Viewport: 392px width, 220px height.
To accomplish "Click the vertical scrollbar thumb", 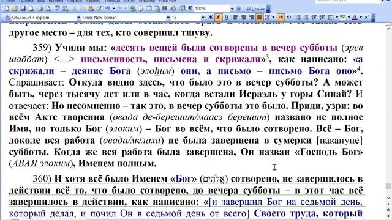I will pyautogui.click(x=388, y=186).
